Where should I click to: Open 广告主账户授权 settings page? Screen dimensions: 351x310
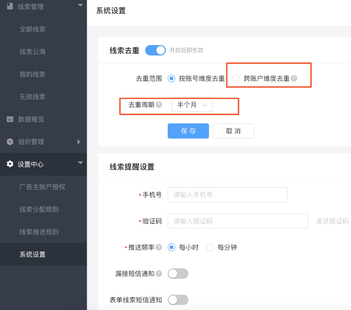tap(42, 187)
